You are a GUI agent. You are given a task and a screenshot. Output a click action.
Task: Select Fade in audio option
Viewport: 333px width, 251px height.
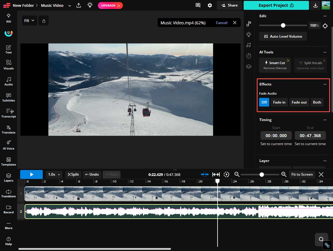coord(279,102)
